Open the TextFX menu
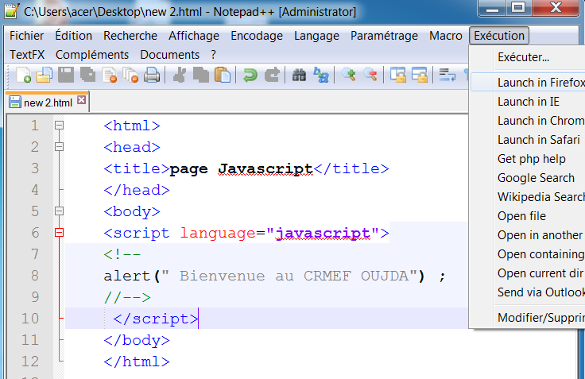Viewport: 585px width, 379px height. [27, 55]
